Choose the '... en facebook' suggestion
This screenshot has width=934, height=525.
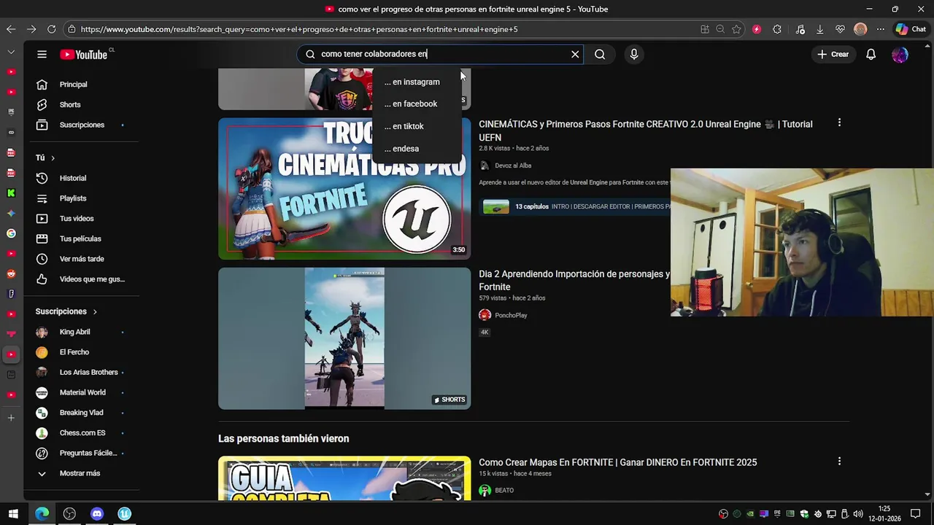pos(417,104)
